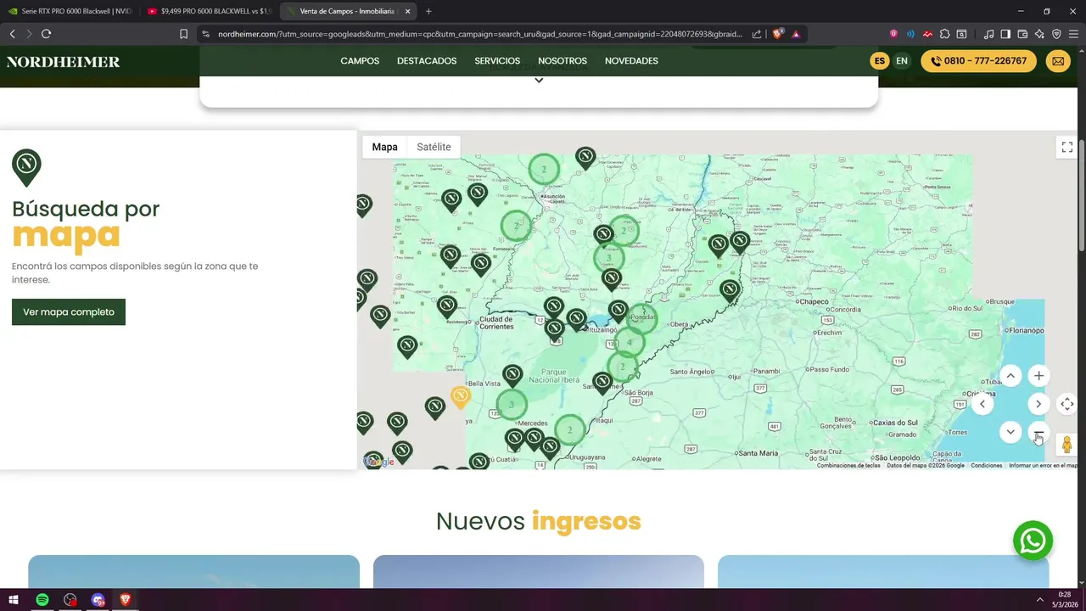Image resolution: width=1086 pixels, height=611 pixels.
Task: Pan the map left with the left arrow
Action: tap(982, 404)
